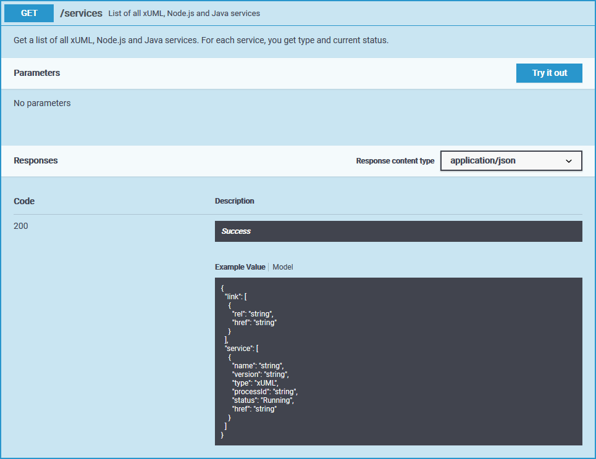Click the Code column header
This screenshot has height=459, width=596.
click(x=24, y=201)
